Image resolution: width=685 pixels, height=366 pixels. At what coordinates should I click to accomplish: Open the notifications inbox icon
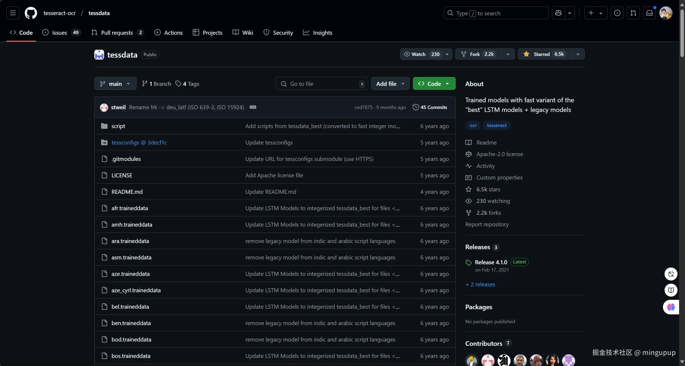point(649,13)
